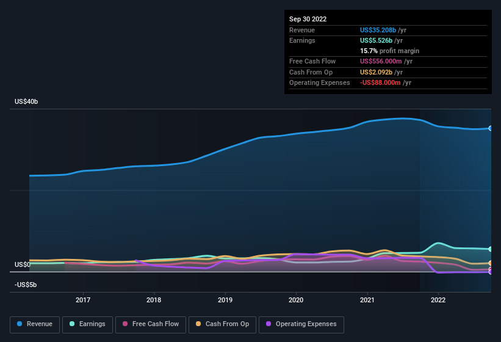Click the 2018 x-axis label
The width and height of the screenshot is (501, 342).
[x=154, y=300]
